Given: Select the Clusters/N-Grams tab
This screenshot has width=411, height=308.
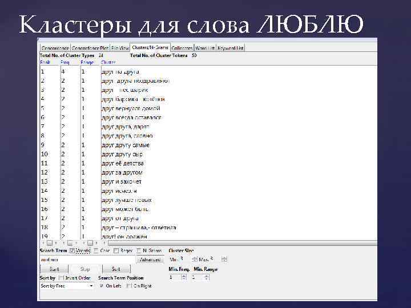Looking at the screenshot, I should click(150, 47).
